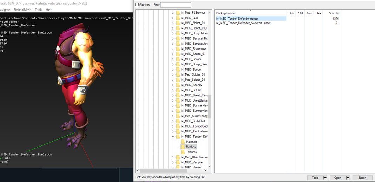Expand the M_MED_Sensei folder
This screenshot has width=375, height=182.
(173, 59)
